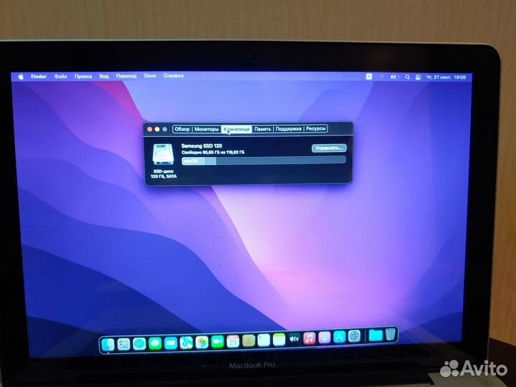The height and width of the screenshot is (387, 516).
Task: Launch the App Store from Dock
Action: 339,337
